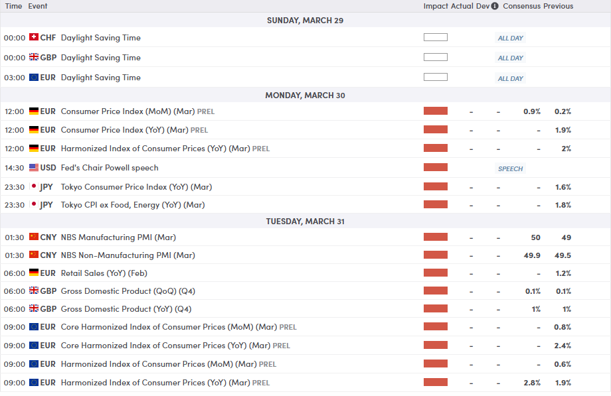Open Gross Domestic Product (QoQ) (Q4) event
Image resolution: width=611 pixels, height=396 pixels.
coord(128,291)
